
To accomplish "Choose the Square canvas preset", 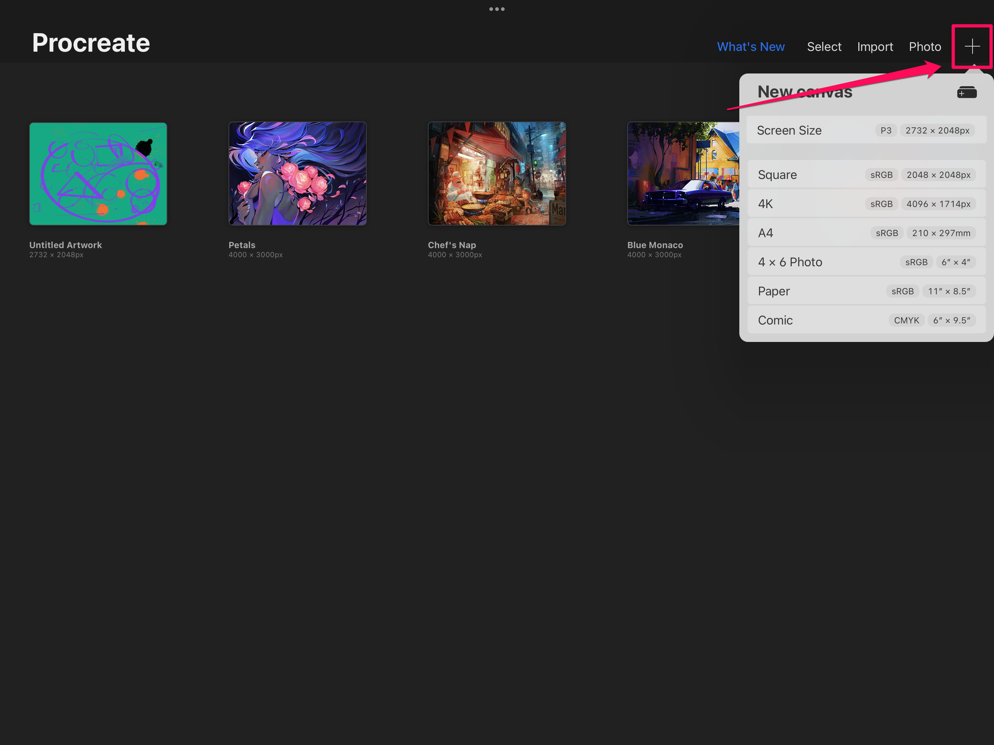I will point(866,175).
